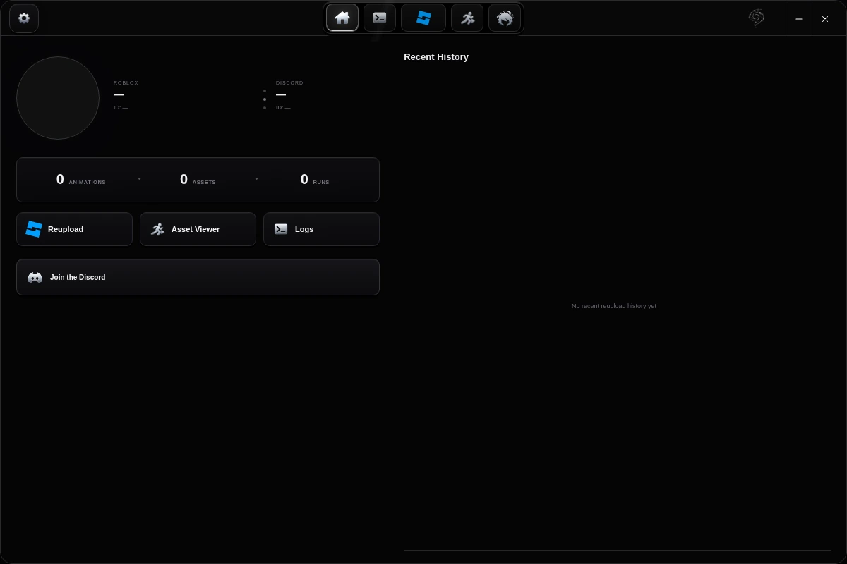This screenshot has width=847, height=564.
Task: Click the empty profile avatar circle
Action: (x=58, y=98)
